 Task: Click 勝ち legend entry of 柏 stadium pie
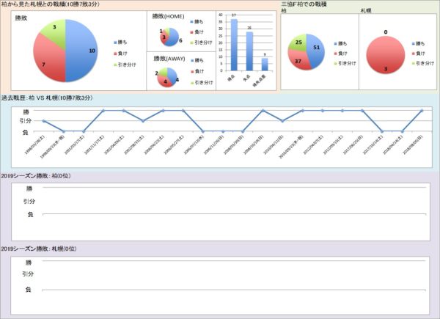[x=341, y=43]
